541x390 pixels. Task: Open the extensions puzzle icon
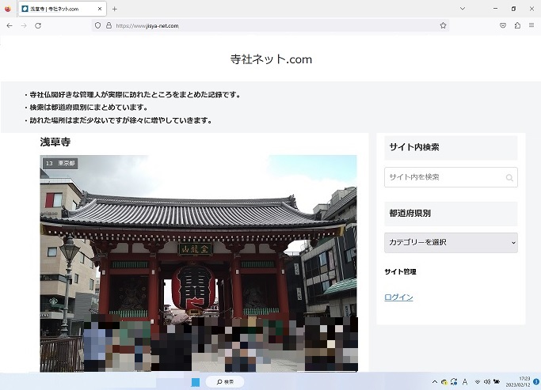pyautogui.click(x=517, y=25)
